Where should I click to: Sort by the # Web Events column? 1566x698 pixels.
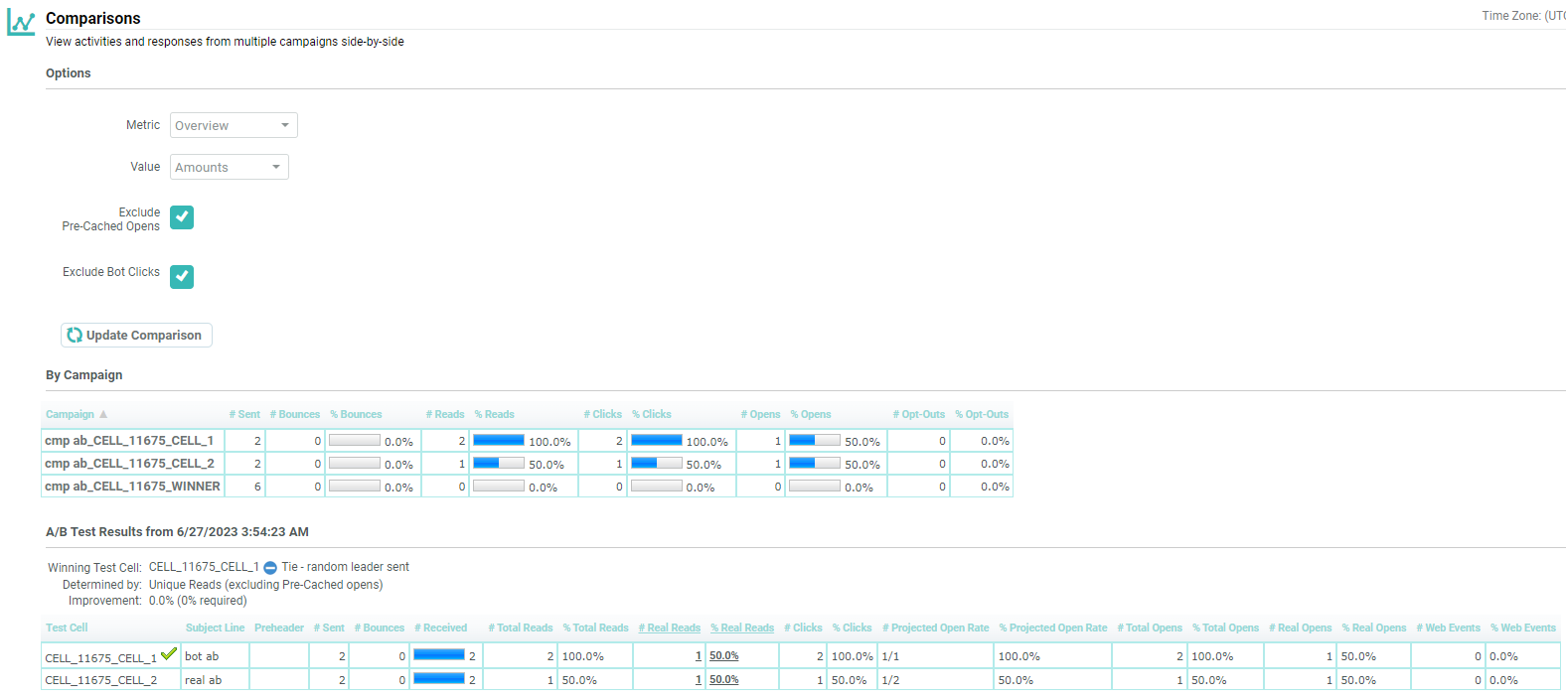click(x=1448, y=628)
